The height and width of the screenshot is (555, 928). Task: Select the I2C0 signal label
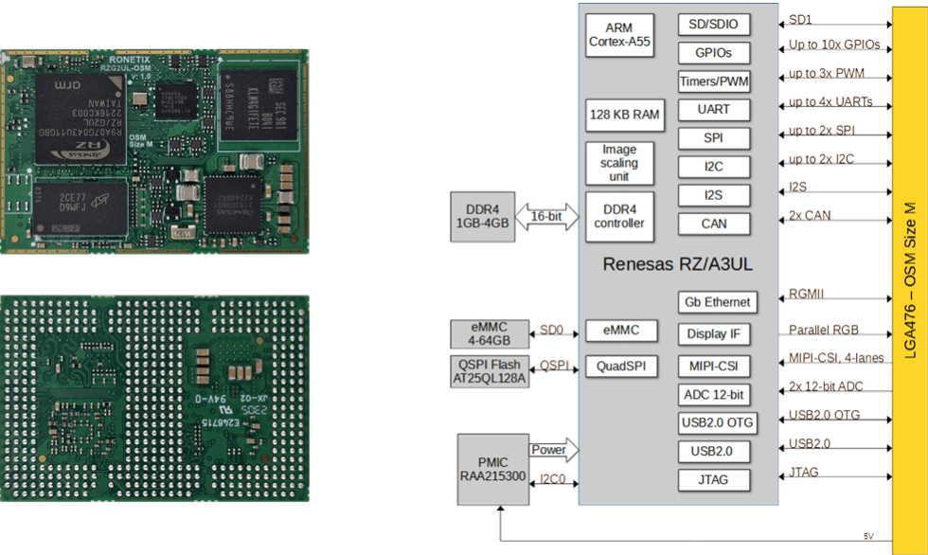coord(553,478)
